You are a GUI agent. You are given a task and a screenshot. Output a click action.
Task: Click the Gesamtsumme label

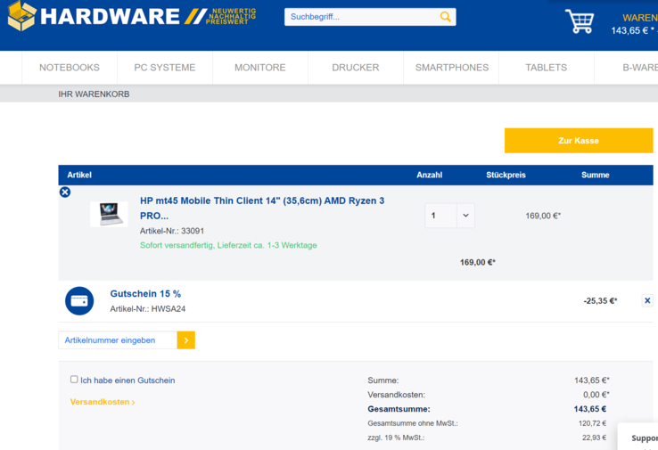(399, 409)
